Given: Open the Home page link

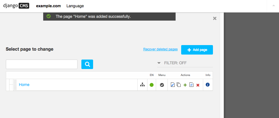Looking at the screenshot, I should tap(24, 85).
